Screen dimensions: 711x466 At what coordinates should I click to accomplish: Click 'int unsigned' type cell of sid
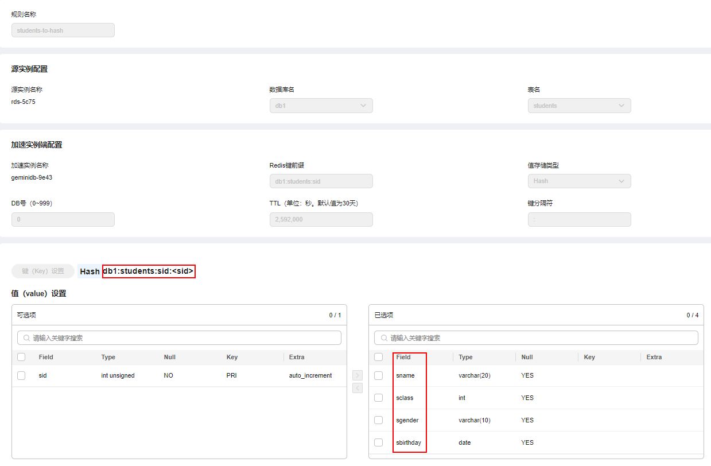118,375
